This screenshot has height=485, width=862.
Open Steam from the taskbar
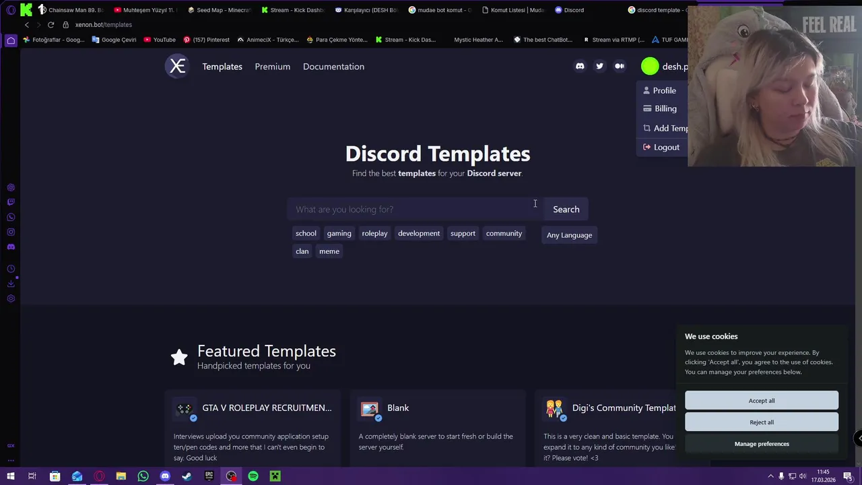[x=187, y=476]
